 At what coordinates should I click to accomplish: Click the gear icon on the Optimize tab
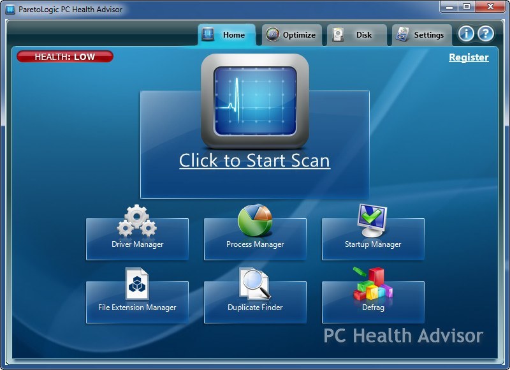tap(274, 34)
